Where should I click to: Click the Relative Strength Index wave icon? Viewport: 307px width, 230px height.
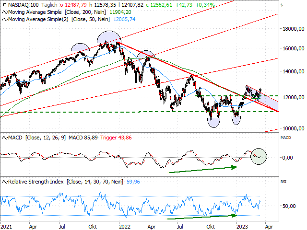click(x=5, y=182)
